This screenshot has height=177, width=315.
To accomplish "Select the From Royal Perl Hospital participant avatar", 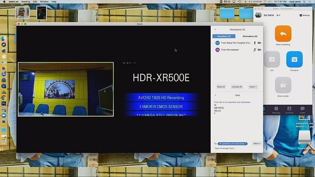I will (218, 43).
